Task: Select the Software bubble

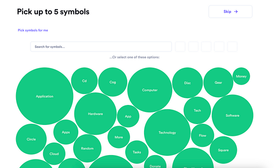Action: click(x=233, y=116)
